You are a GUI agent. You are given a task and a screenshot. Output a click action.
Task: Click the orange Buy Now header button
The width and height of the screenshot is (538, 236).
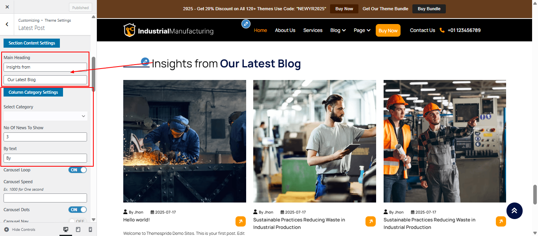(388, 30)
